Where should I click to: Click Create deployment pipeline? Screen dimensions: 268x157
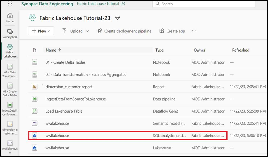point(124,31)
